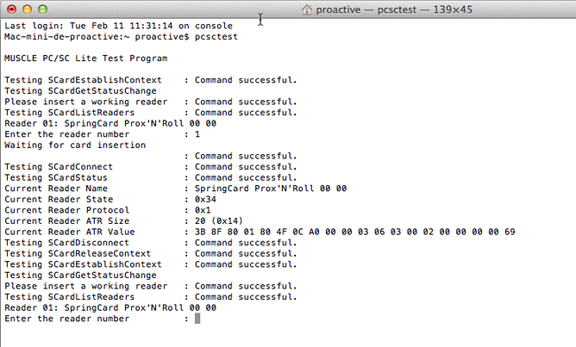Click the red close window button
The image size is (576, 347).
coord(12,9)
